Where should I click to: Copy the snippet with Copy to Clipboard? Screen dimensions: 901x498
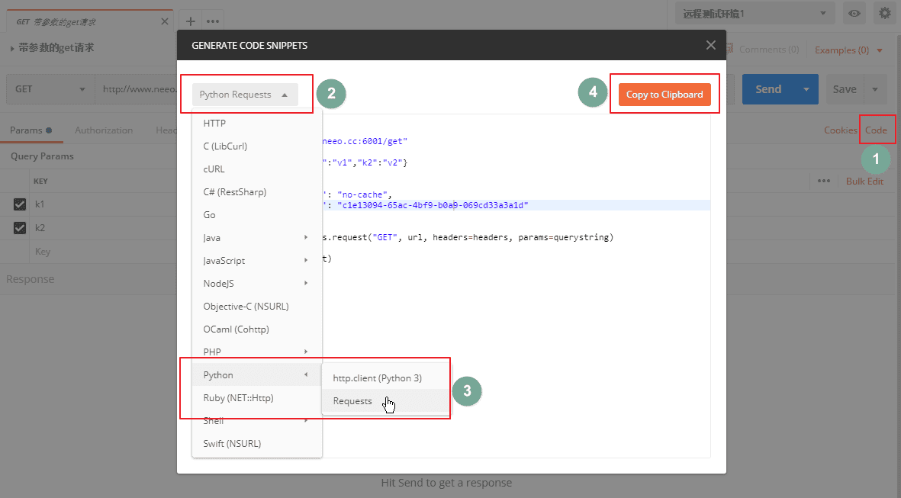click(664, 95)
